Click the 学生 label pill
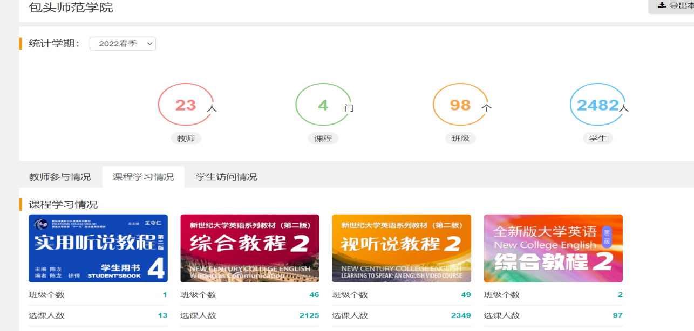 pos(598,139)
